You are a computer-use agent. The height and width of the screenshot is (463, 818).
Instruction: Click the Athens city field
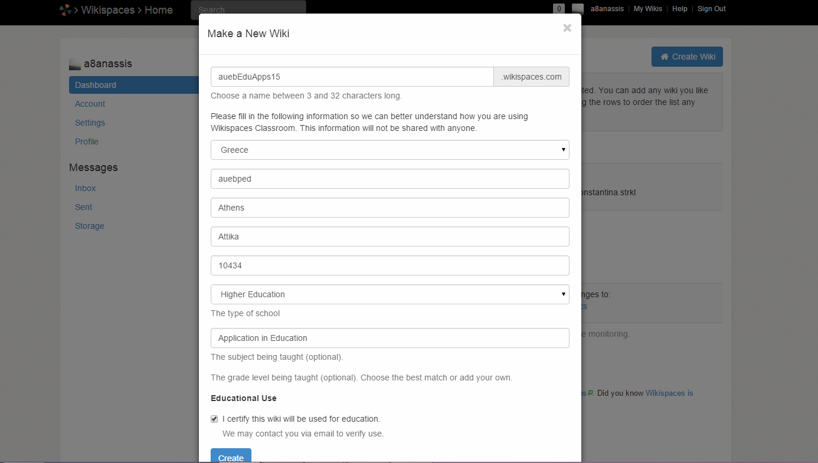(x=390, y=208)
